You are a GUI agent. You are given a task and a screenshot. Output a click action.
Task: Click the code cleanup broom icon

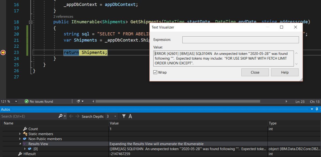pos(78,101)
